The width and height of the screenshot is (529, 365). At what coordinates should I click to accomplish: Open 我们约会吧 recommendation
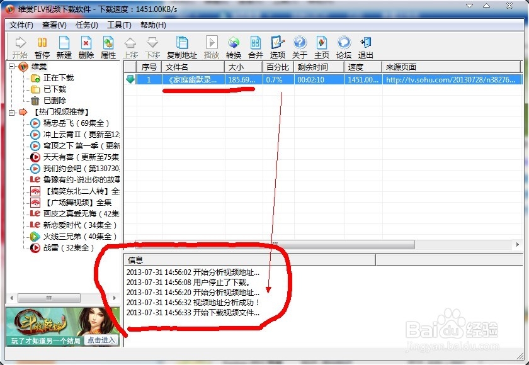tap(81, 169)
